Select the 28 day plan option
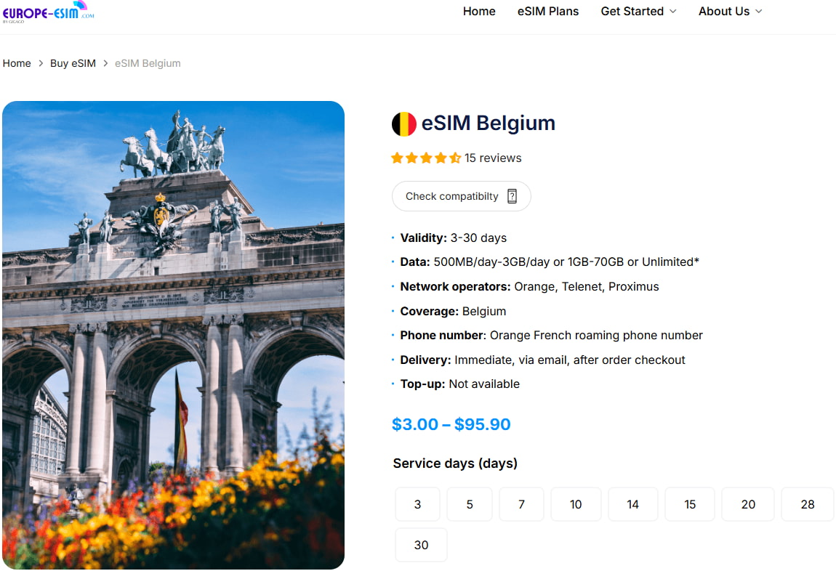 click(807, 503)
